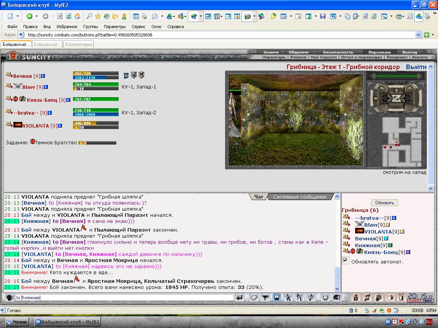438x328 pixels.
Task: Click the Обновить button
Action: (x=384, y=203)
